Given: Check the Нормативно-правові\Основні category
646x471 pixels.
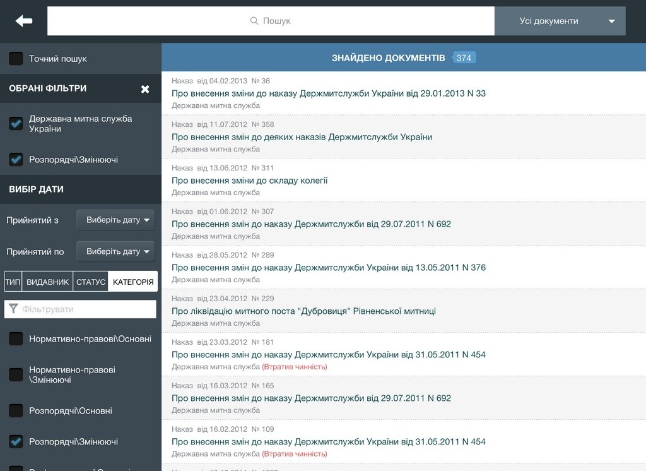Looking at the screenshot, I should 16,339.
